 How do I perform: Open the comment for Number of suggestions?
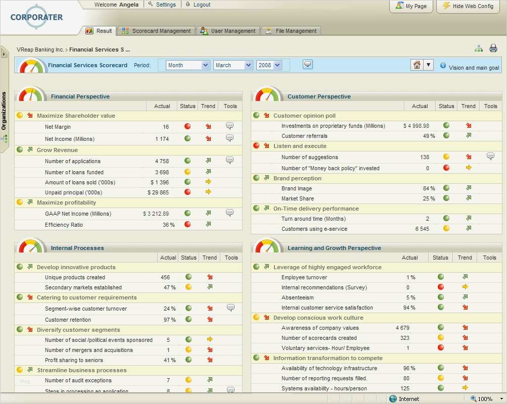tap(490, 157)
